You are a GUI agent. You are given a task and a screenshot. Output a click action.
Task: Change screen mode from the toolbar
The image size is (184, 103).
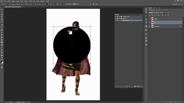point(2,68)
